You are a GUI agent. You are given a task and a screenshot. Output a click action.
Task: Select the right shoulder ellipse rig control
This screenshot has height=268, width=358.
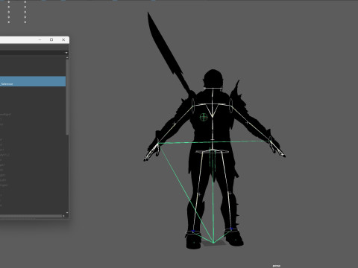(231, 106)
